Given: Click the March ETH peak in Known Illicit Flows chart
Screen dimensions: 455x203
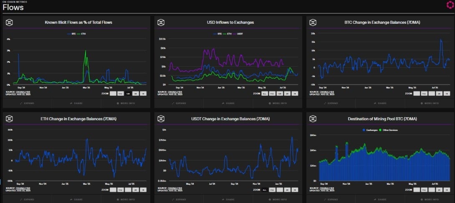Looking at the screenshot, I should pyautogui.click(x=86, y=52).
